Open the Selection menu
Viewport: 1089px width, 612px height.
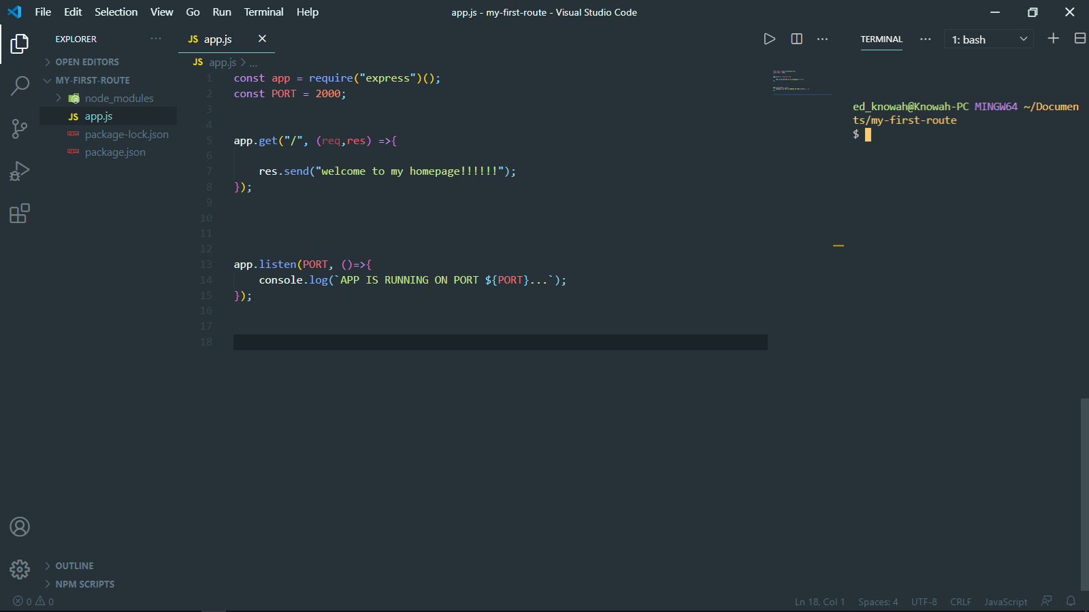click(x=116, y=12)
